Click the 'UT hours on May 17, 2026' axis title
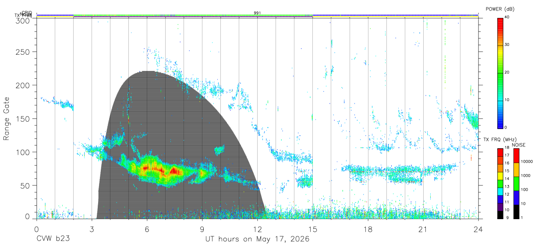 pos(257,239)
